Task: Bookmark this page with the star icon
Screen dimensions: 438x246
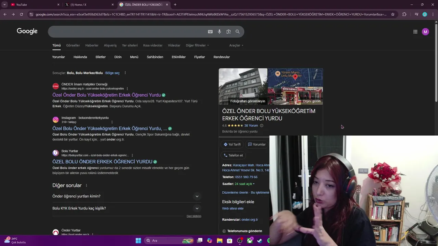Action: pyautogui.click(x=393, y=14)
